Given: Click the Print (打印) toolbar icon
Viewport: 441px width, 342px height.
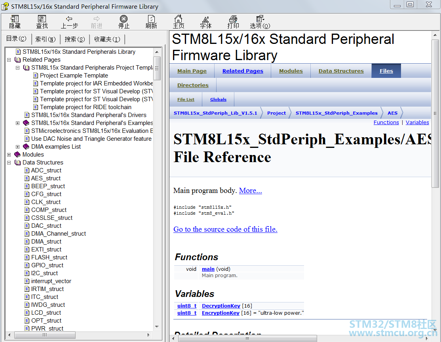Looking at the screenshot, I should point(233,19).
